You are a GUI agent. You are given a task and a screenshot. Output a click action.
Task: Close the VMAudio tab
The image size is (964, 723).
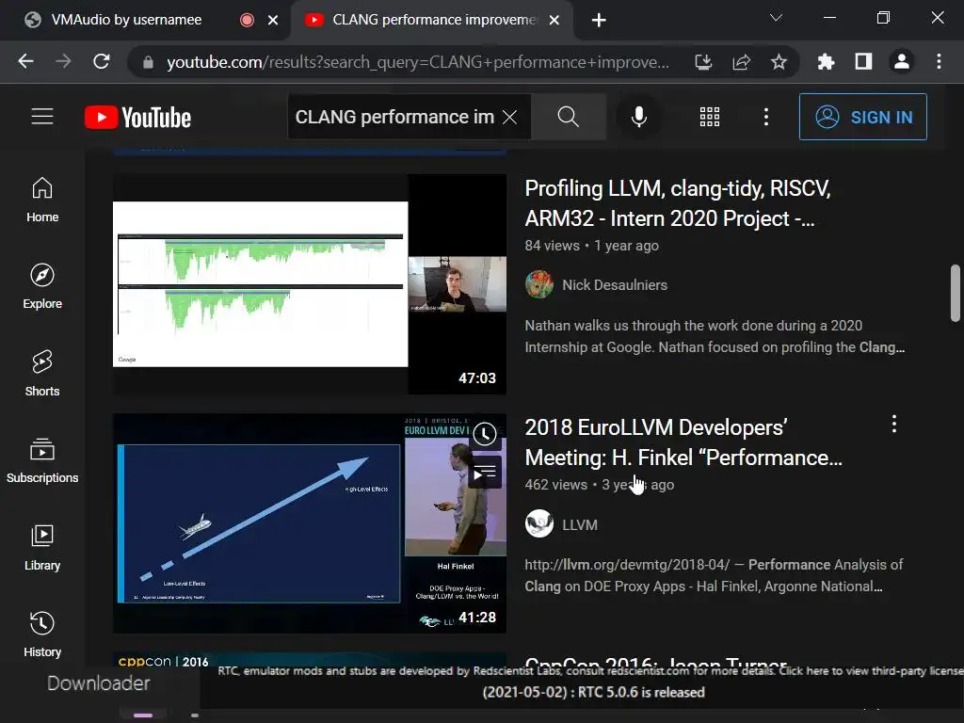tap(273, 21)
